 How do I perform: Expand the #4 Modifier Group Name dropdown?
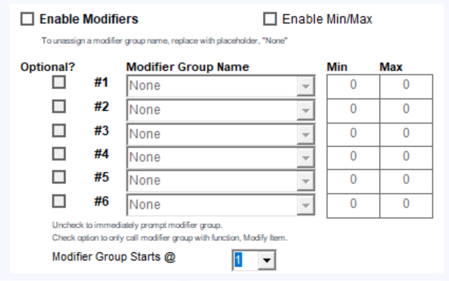pyautogui.click(x=305, y=157)
